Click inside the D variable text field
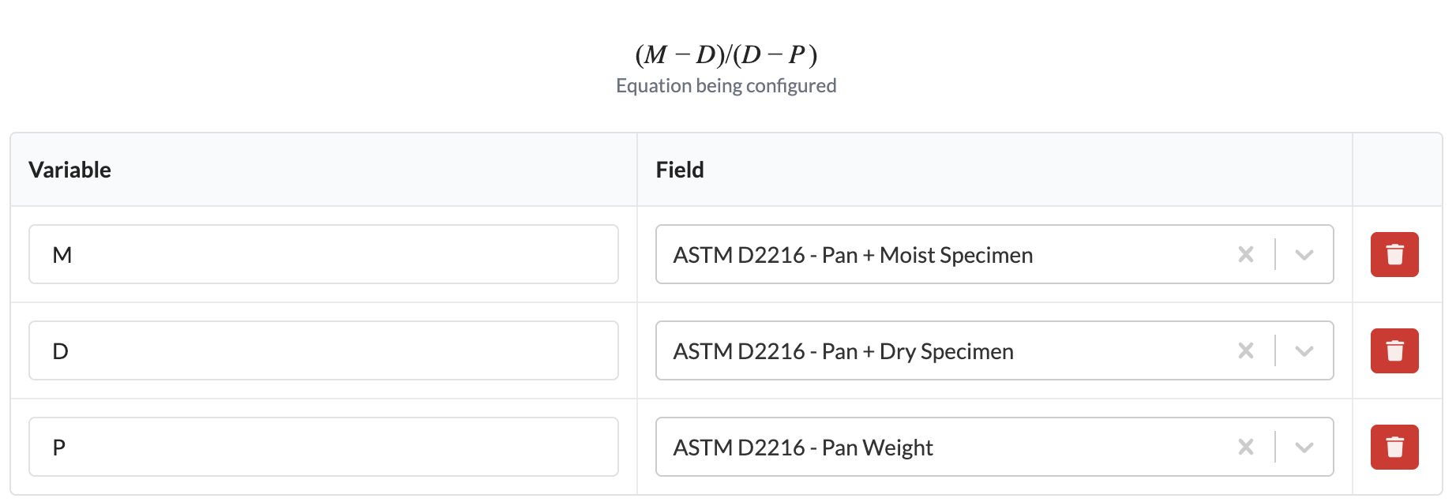This screenshot has height=502, width=1456. (x=324, y=350)
